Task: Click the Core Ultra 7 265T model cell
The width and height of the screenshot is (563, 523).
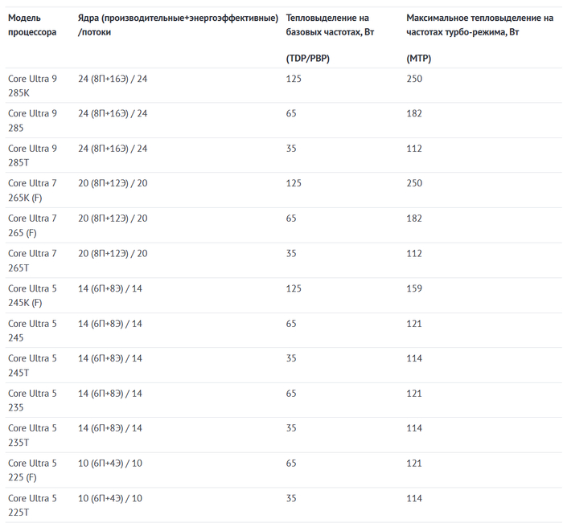Action: (32, 260)
